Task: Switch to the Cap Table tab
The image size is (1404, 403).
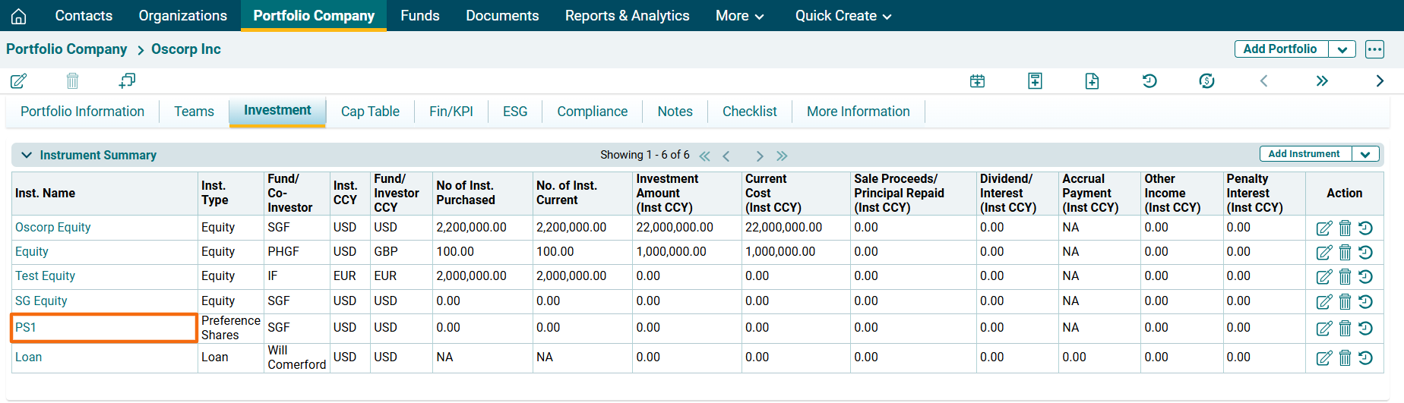Action: pyautogui.click(x=370, y=112)
